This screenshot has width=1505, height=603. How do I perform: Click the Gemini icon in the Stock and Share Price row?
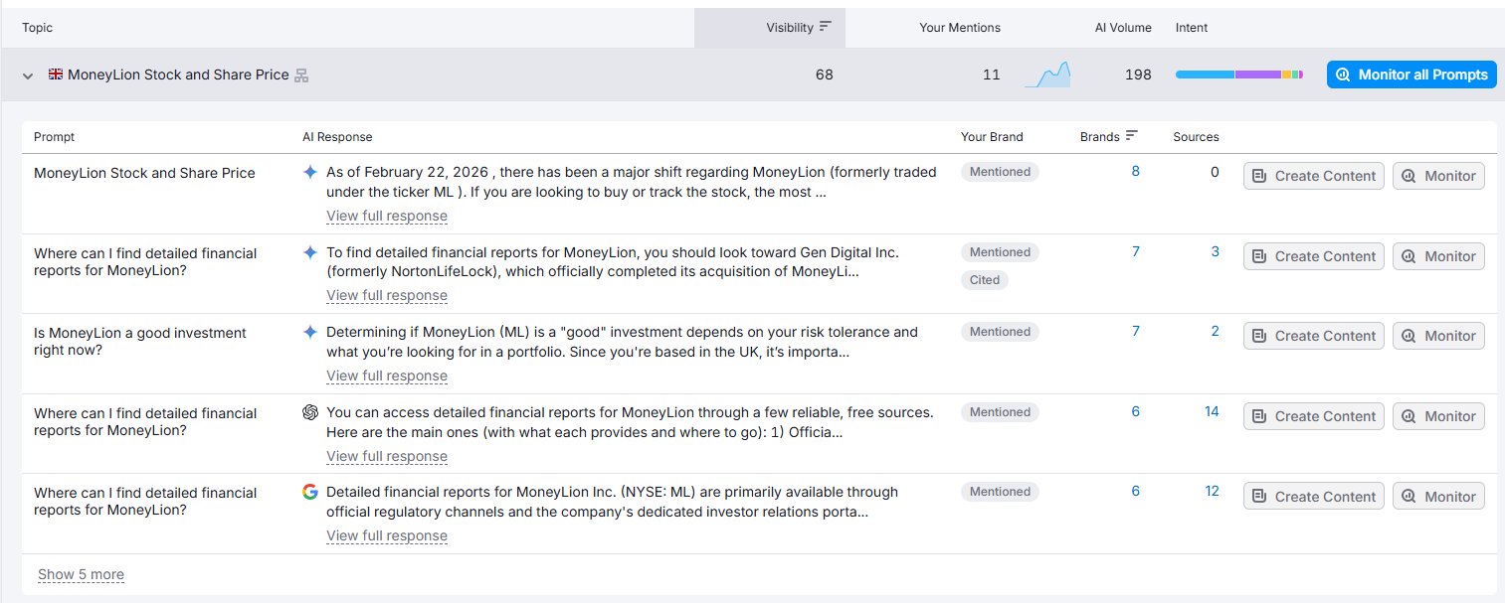(310, 172)
